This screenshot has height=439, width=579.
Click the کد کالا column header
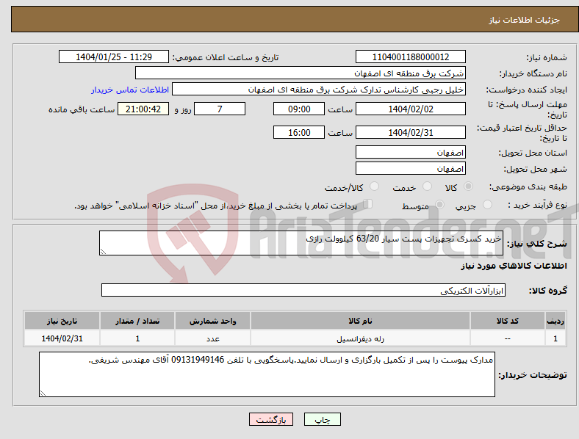[x=508, y=321]
